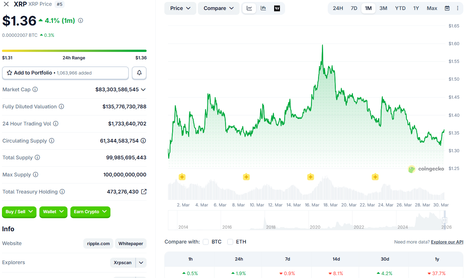Open the Price dropdown
This screenshot has height=278, width=474.
coord(180,8)
